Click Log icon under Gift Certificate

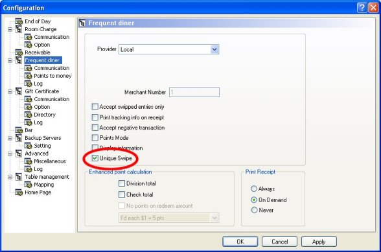click(28, 122)
